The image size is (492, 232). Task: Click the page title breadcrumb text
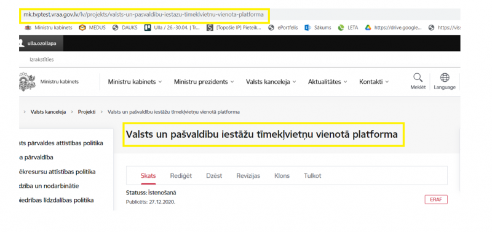[x=173, y=112]
